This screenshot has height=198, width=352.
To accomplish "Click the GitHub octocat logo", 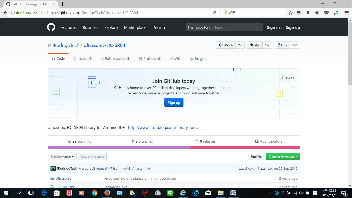I will tap(51, 27).
